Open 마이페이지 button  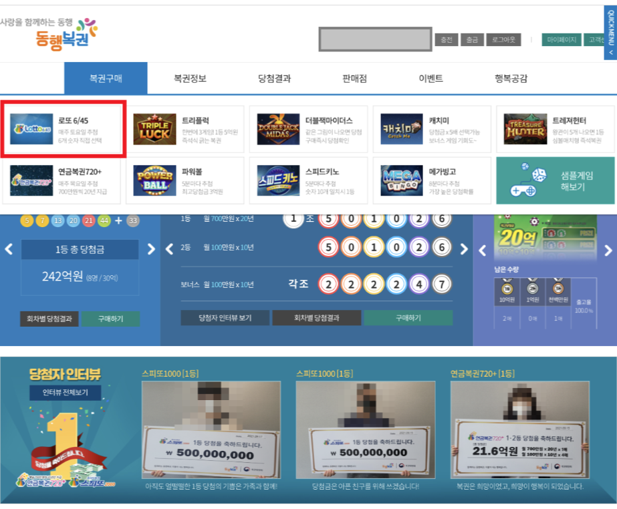click(562, 39)
